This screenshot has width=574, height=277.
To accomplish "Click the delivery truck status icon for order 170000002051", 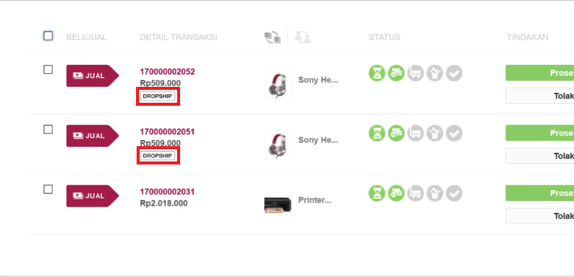I will coord(415,133).
